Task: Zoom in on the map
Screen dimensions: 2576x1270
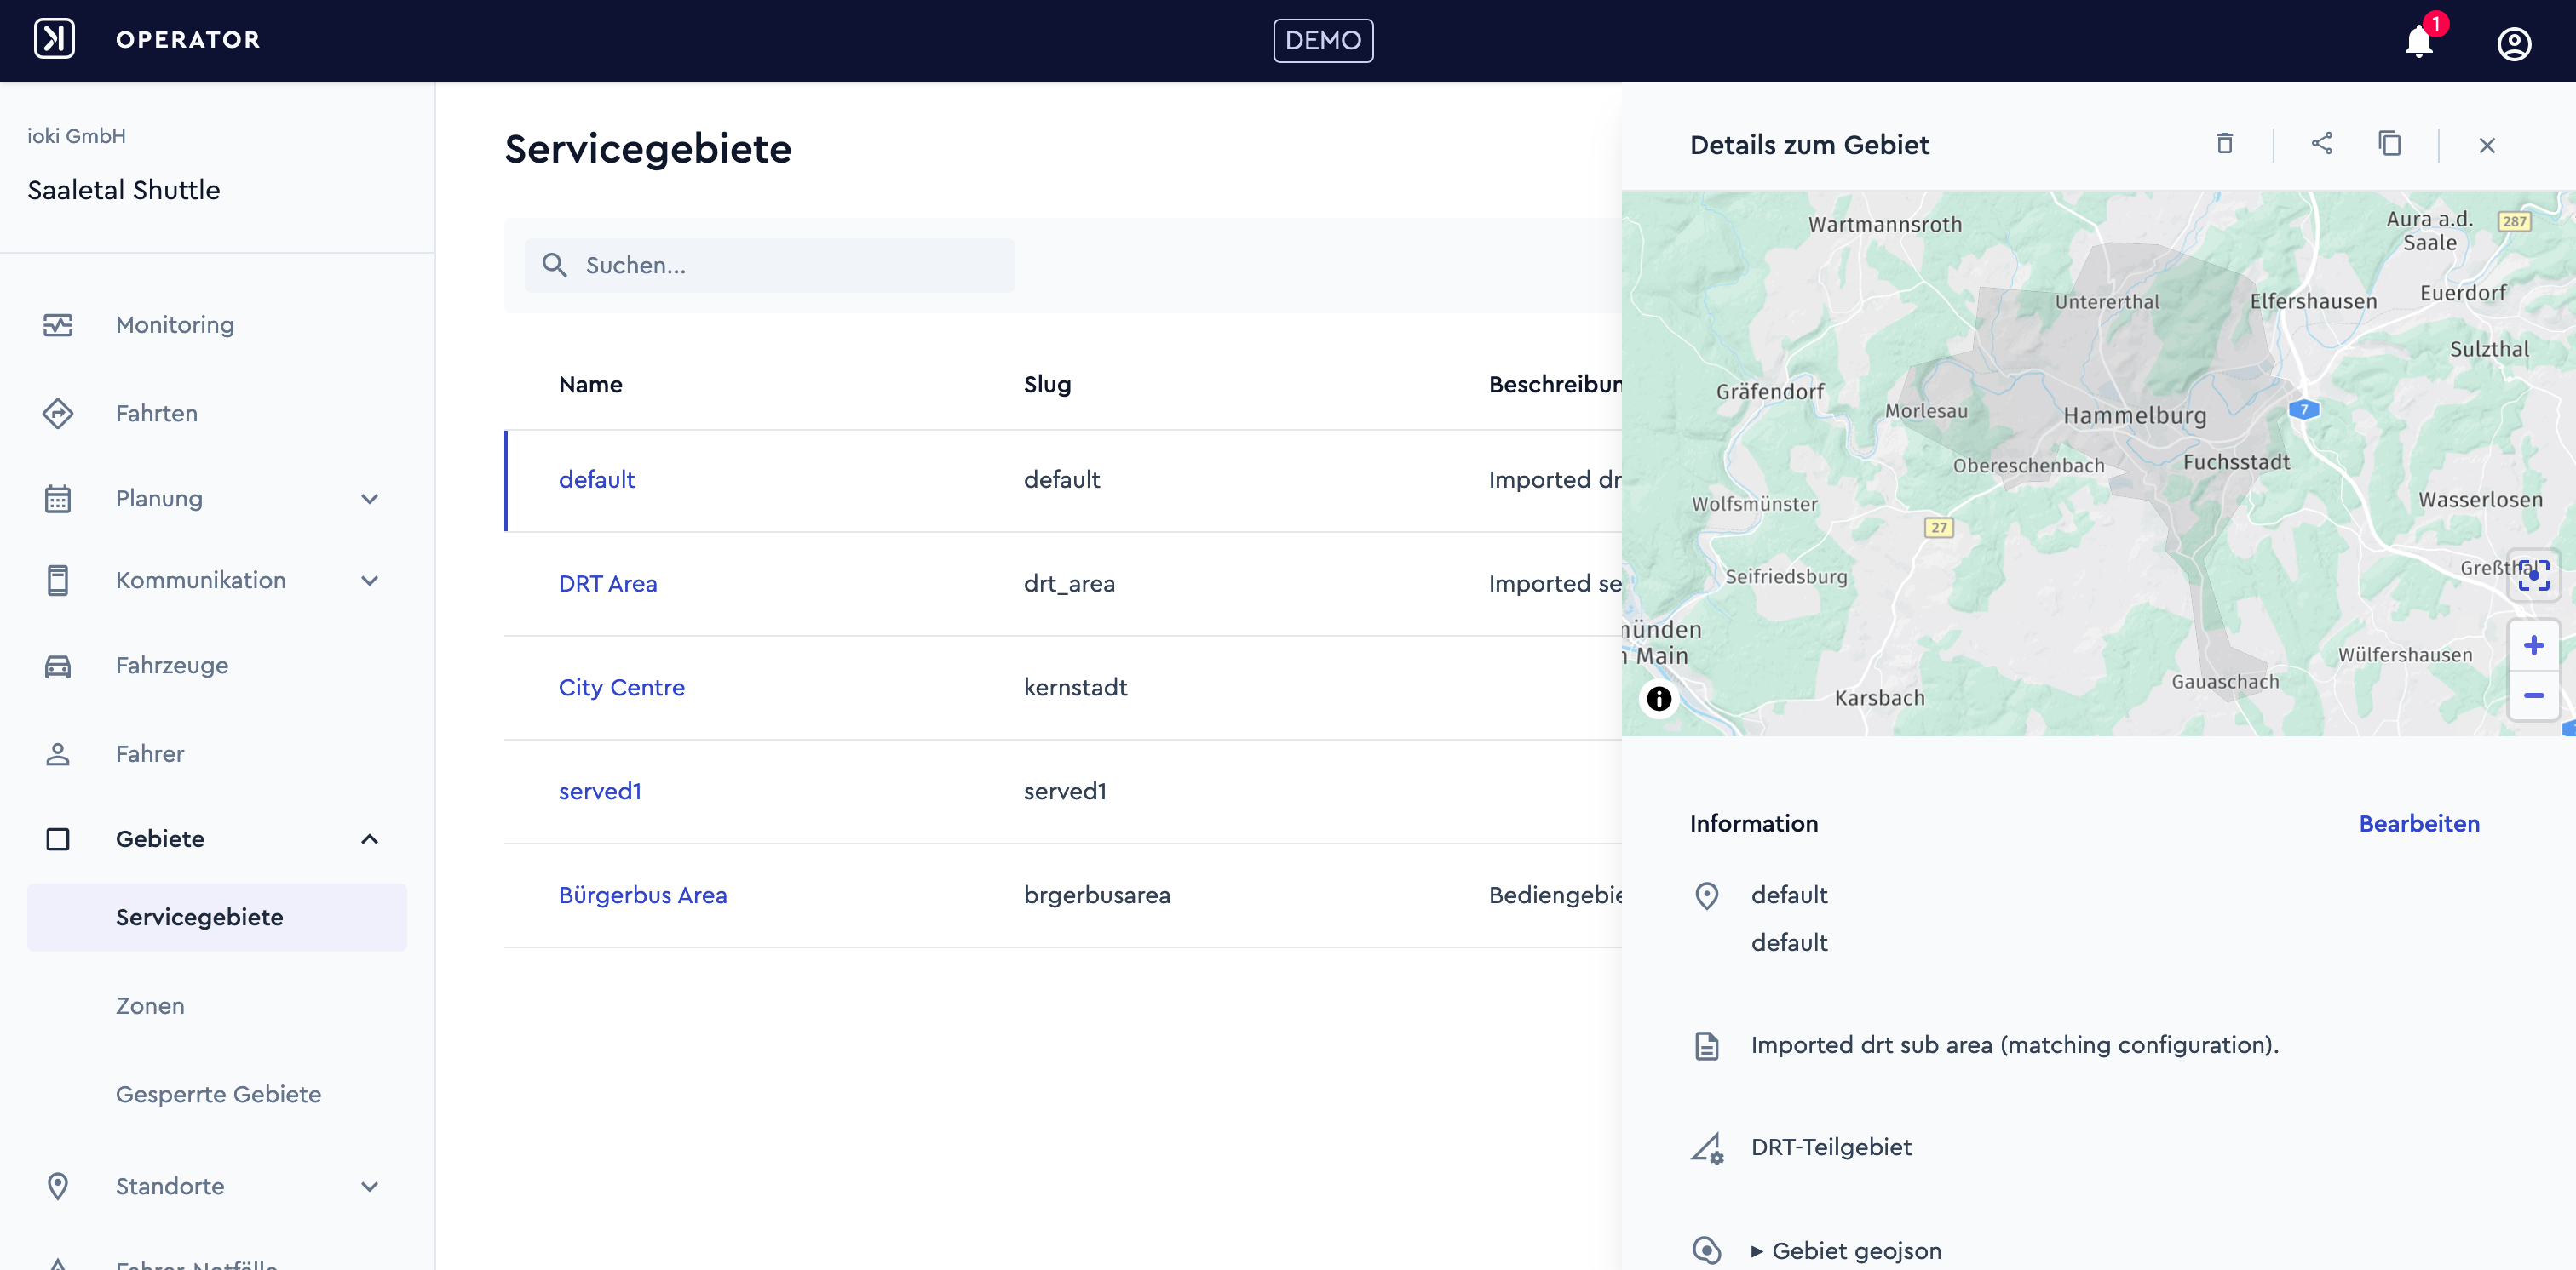Action: (2533, 645)
